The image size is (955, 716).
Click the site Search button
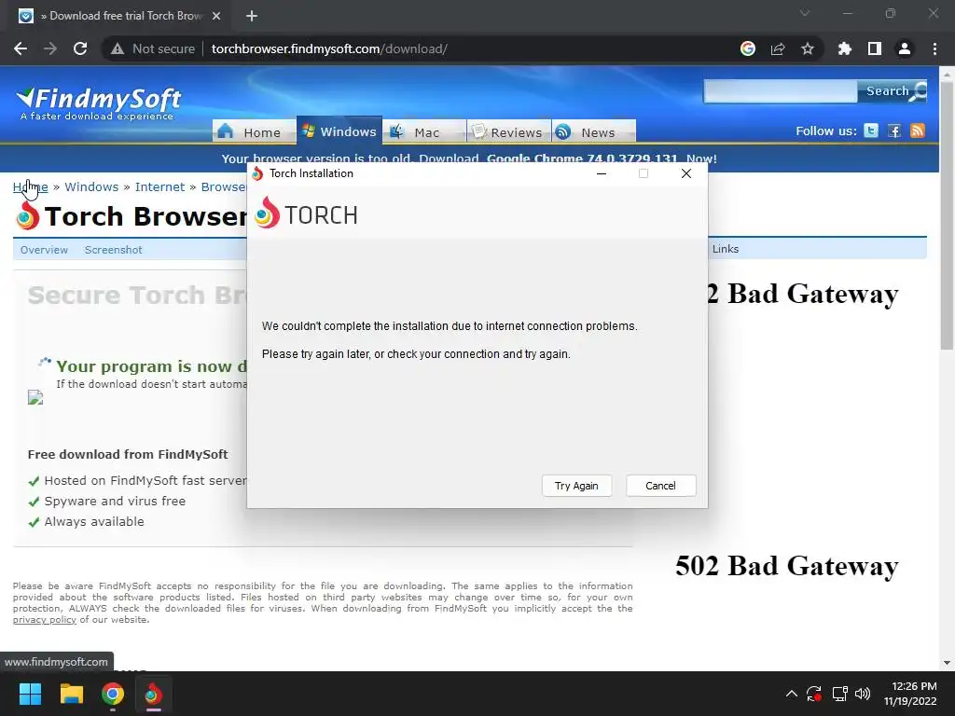point(893,90)
